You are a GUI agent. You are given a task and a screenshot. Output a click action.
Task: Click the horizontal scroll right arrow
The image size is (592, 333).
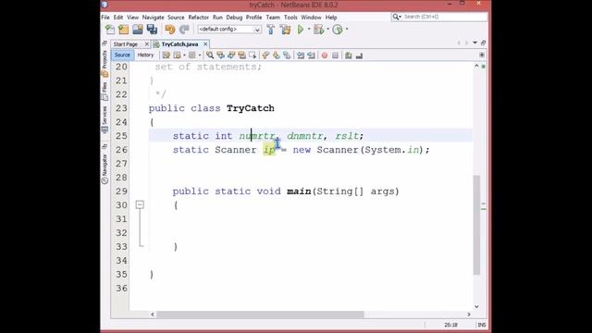point(469,314)
